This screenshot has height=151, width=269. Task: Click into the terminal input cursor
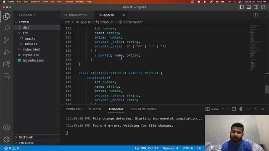(67, 133)
